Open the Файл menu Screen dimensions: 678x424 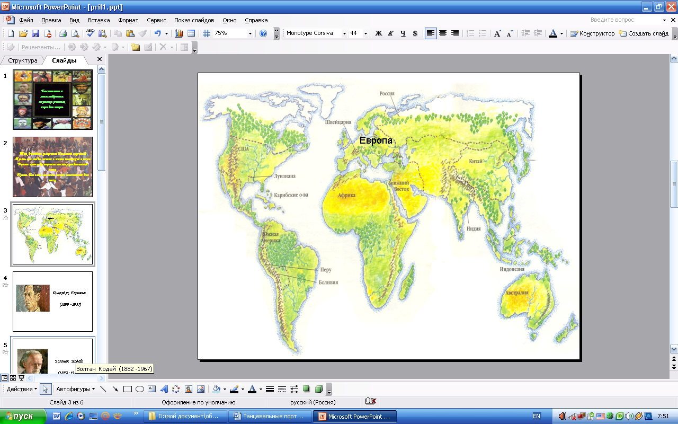(26, 20)
